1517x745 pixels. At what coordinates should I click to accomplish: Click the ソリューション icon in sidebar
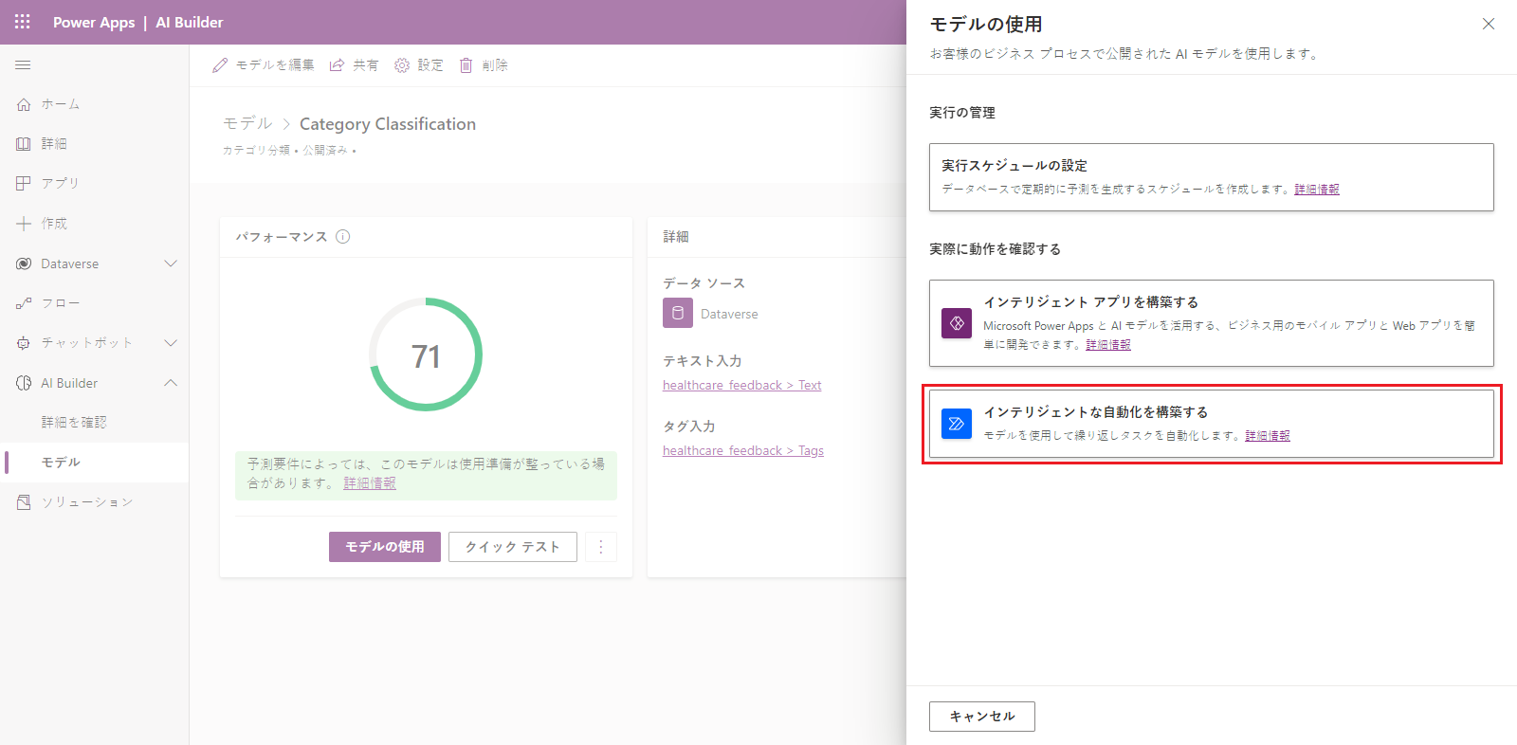point(24,502)
